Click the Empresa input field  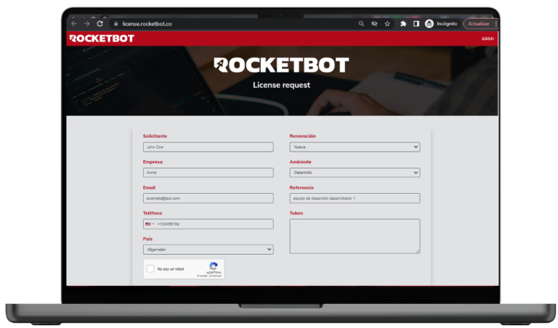[209, 173]
